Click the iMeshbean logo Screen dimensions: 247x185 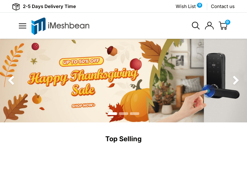tap(60, 26)
